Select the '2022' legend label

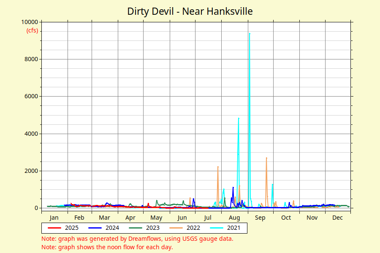pyautogui.click(x=193, y=228)
